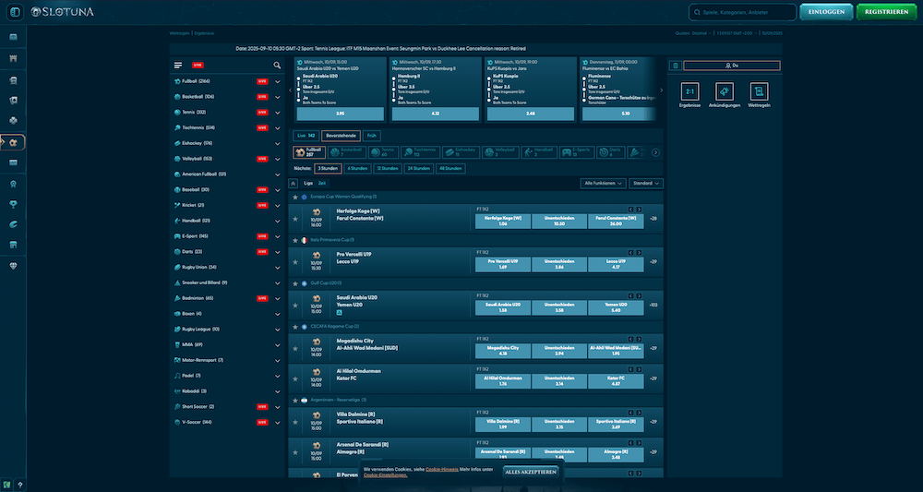The image size is (923, 492).
Task: Switch to the Live tab
Action: (306, 135)
